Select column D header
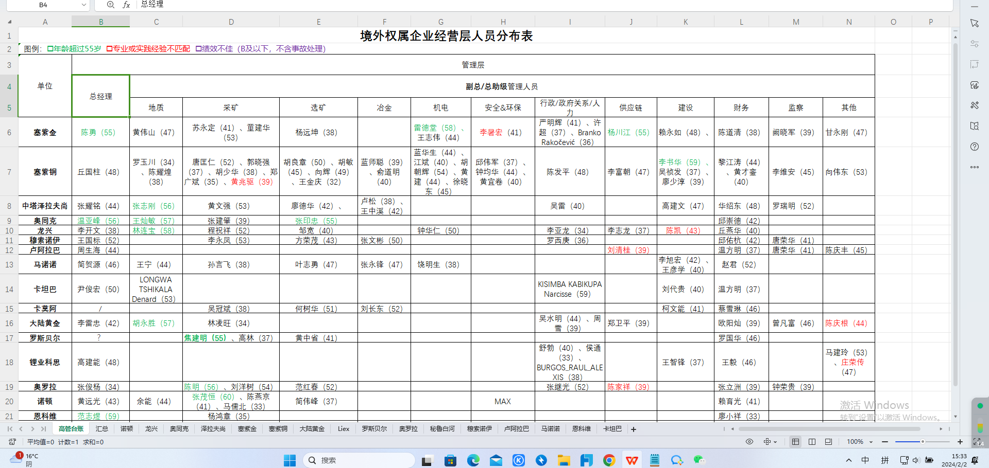989x468 pixels. click(231, 22)
